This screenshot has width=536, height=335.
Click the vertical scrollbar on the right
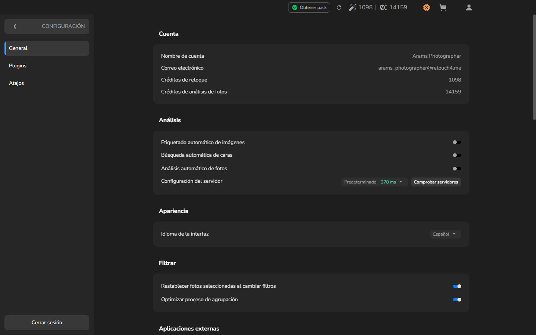pos(534,67)
